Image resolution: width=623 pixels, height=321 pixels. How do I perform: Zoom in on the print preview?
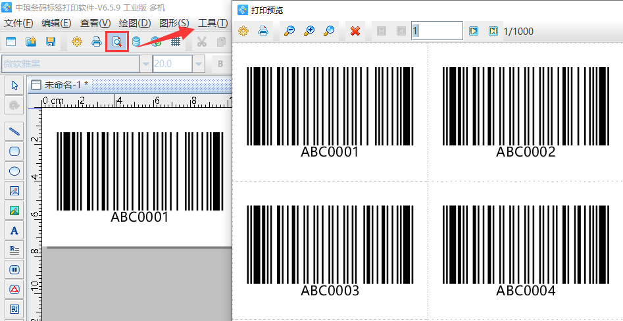(x=309, y=31)
